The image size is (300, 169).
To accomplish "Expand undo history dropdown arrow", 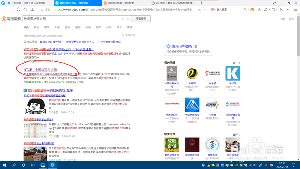I will [x=277, y=10].
